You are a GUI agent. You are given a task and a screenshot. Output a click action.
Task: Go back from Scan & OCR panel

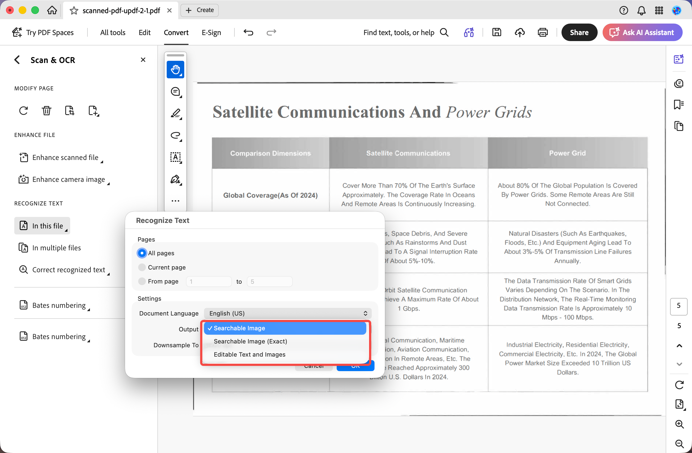tap(17, 60)
